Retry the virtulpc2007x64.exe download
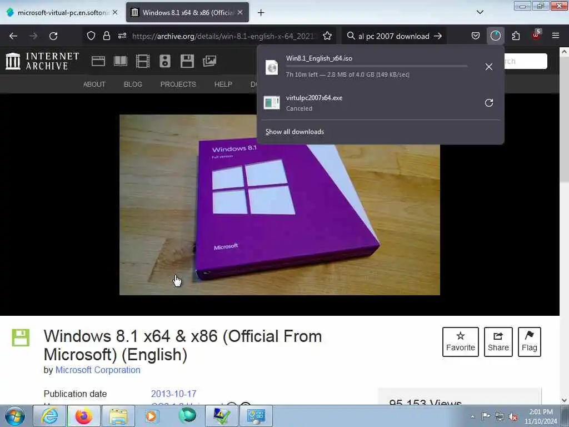569x427 pixels. point(489,103)
